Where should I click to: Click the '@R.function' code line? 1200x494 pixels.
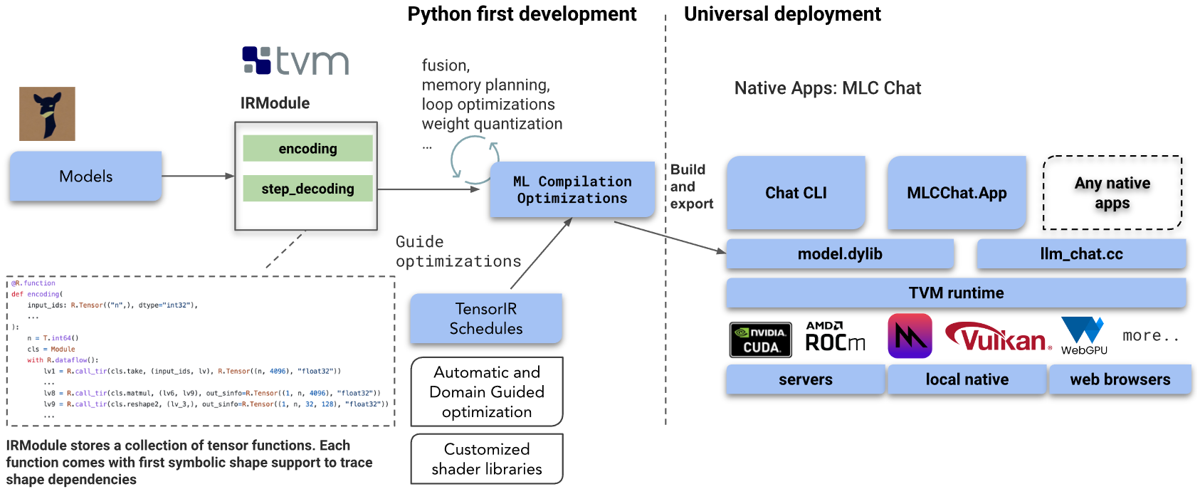pos(33,283)
